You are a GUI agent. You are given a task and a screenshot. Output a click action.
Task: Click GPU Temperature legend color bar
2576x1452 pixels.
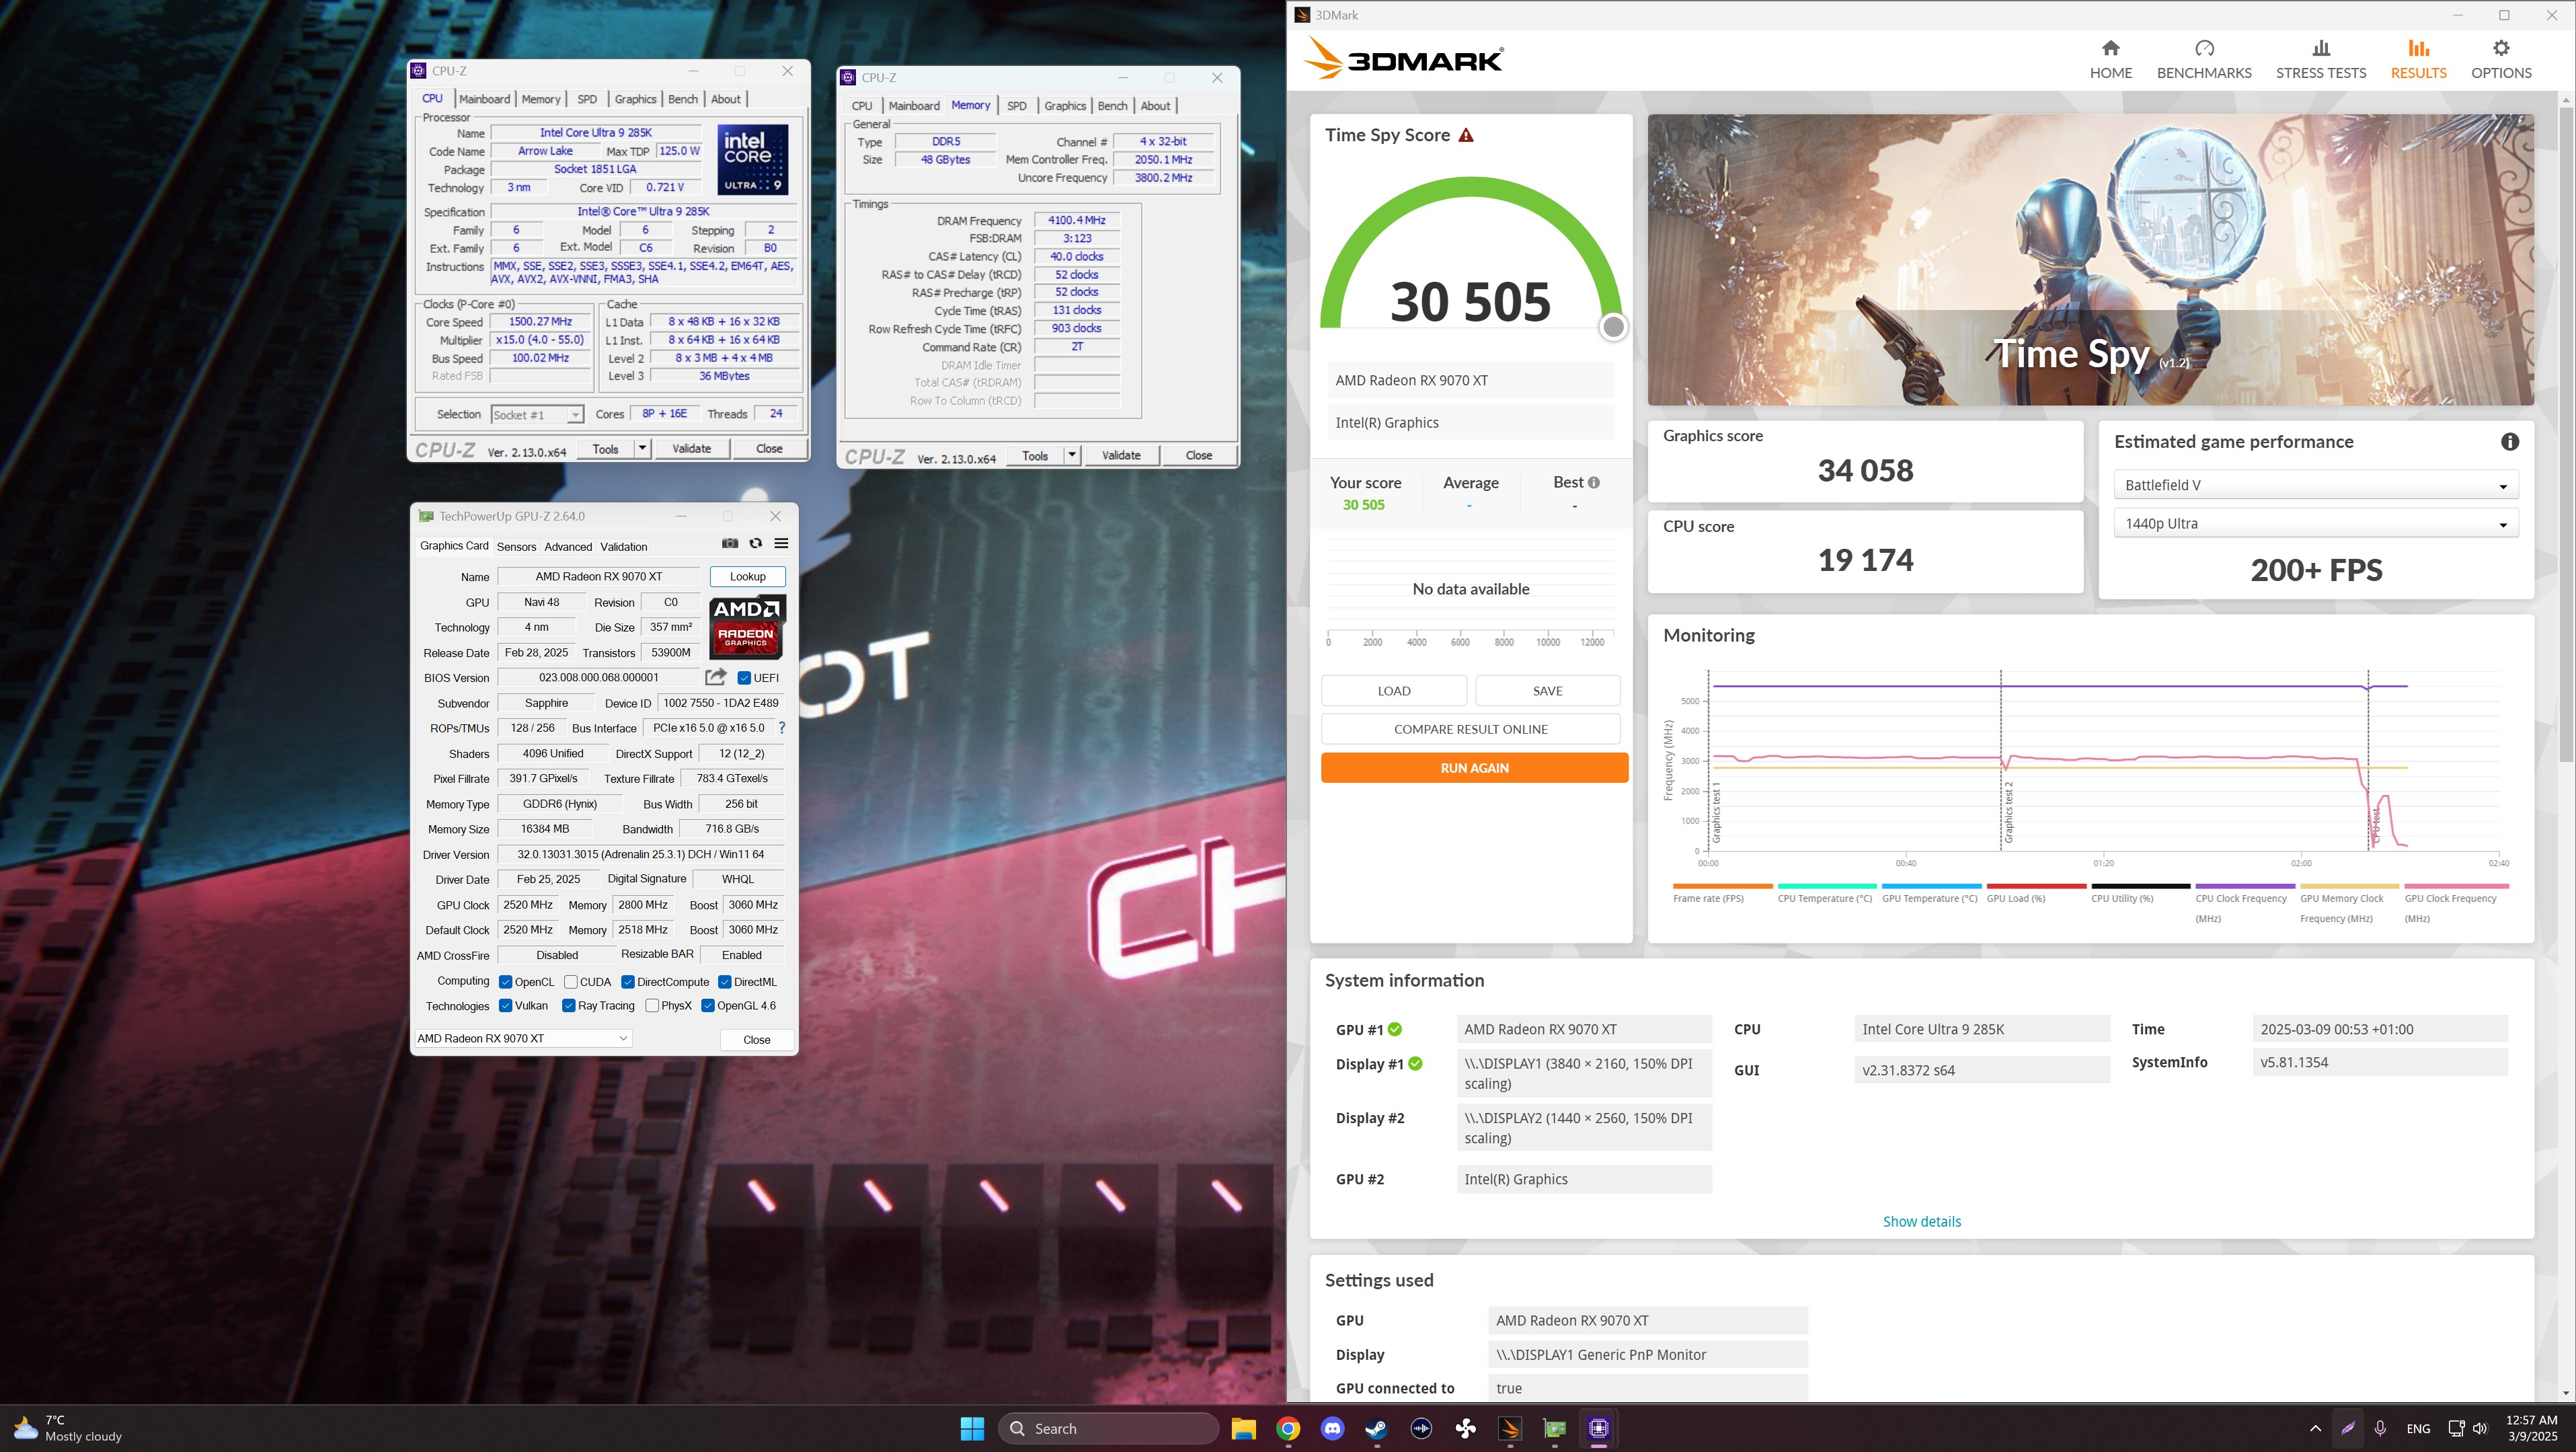tap(1931, 886)
